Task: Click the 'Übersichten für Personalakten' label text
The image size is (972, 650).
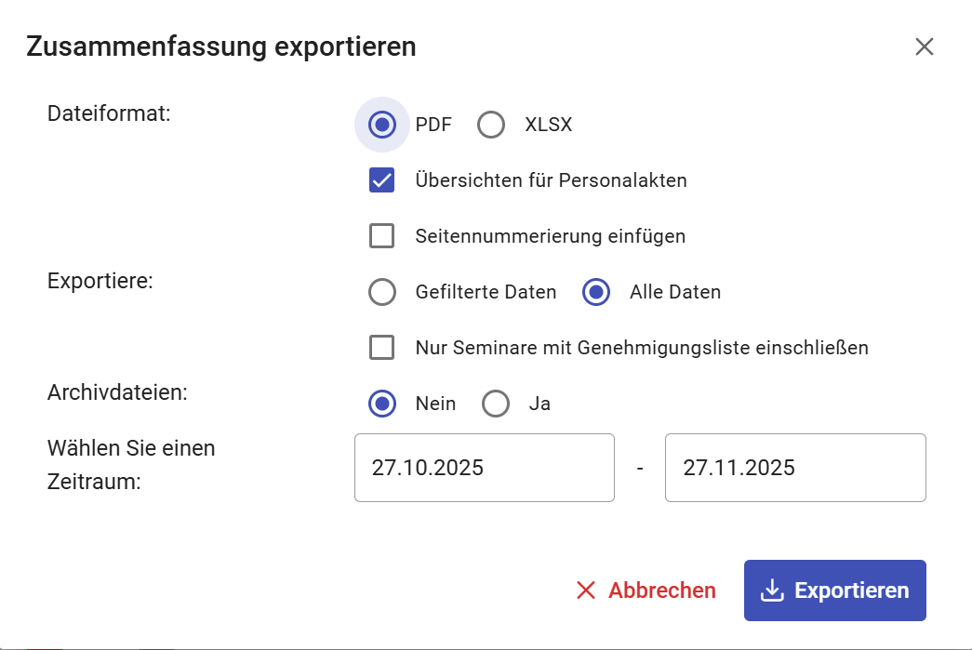Action: point(551,180)
